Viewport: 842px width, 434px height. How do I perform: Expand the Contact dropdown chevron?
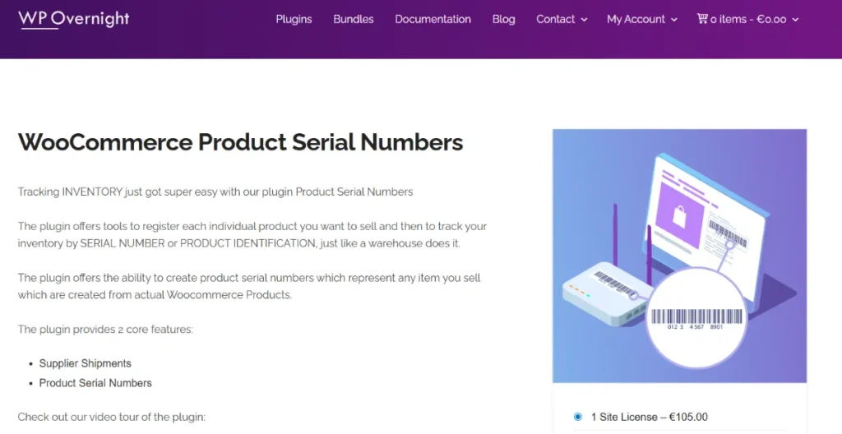[584, 20]
